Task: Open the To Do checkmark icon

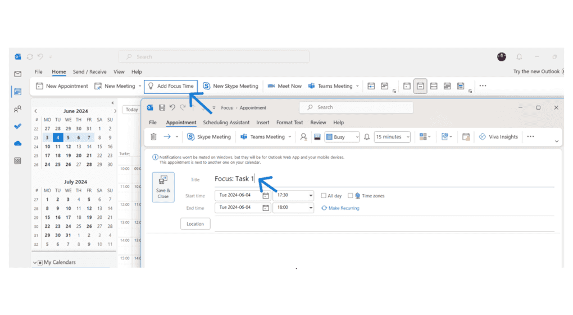Action: pyautogui.click(x=18, y=127)
